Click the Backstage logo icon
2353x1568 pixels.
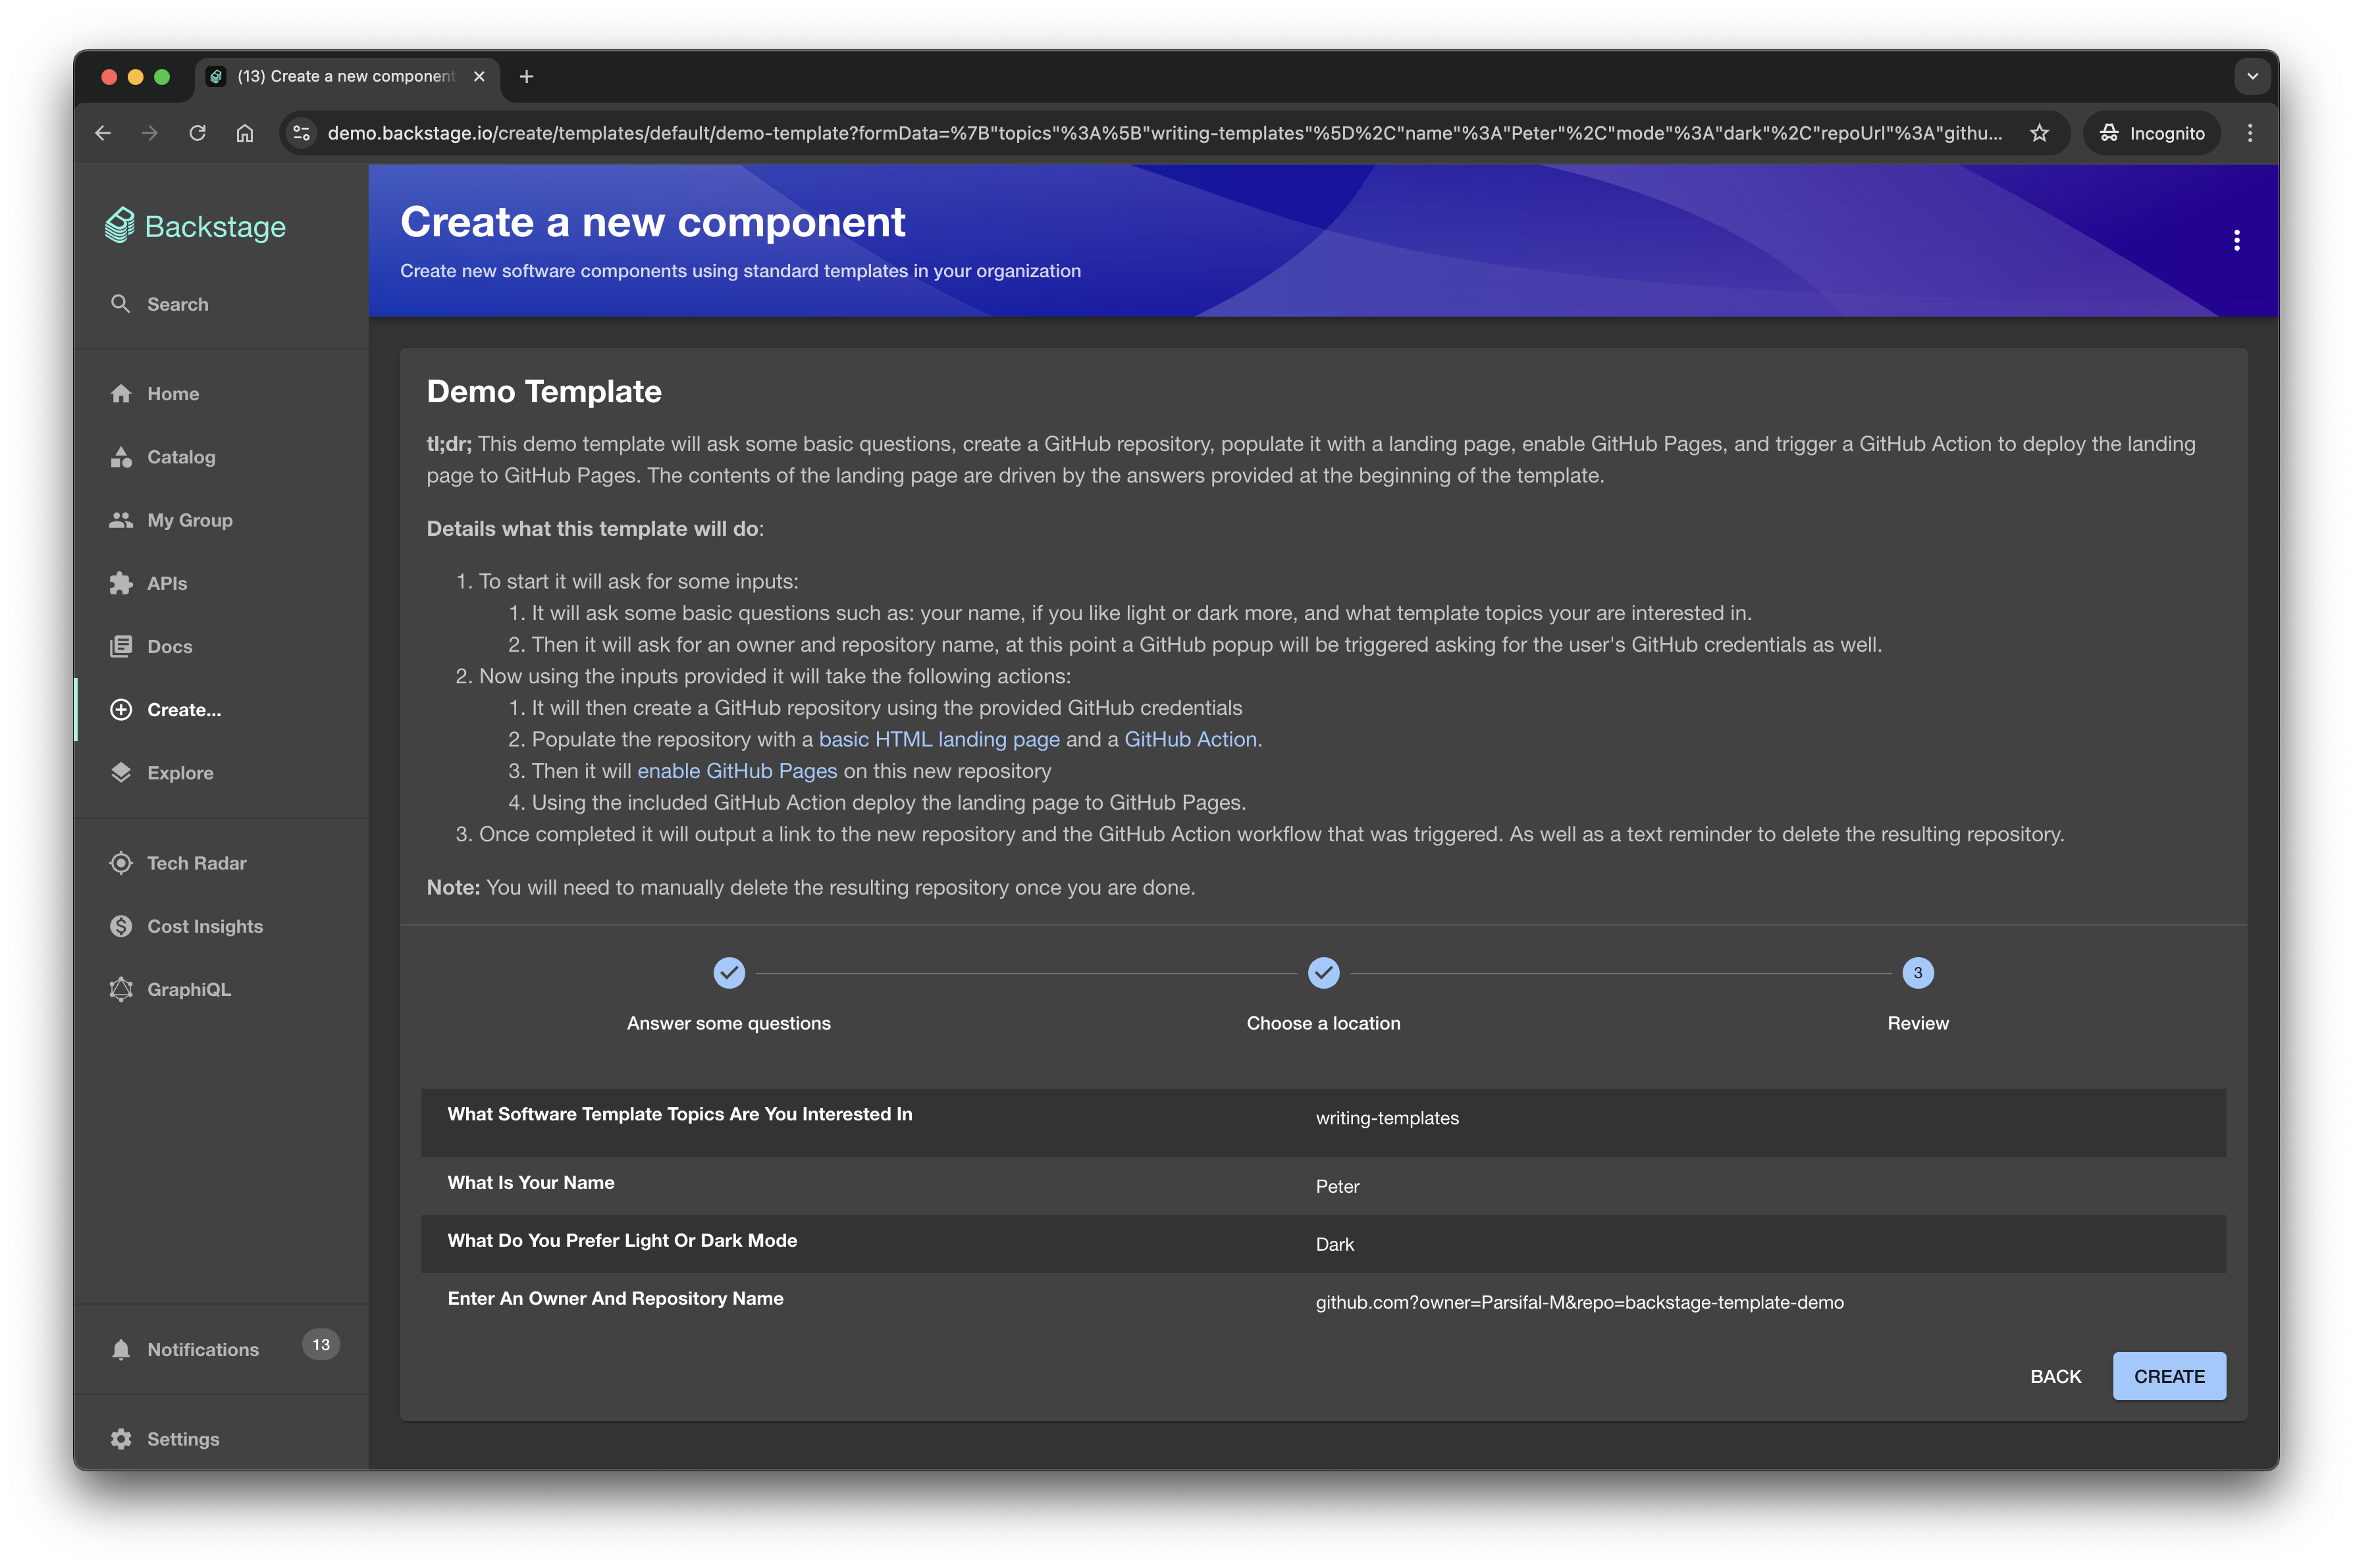click(120, 226)
